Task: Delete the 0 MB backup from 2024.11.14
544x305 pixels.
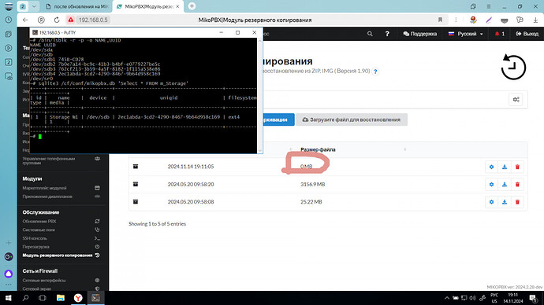Action: (x=517, y=167)
